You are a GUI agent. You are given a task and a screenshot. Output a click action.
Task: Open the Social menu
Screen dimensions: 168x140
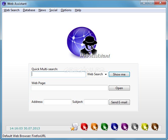click(x=53, y=10)
